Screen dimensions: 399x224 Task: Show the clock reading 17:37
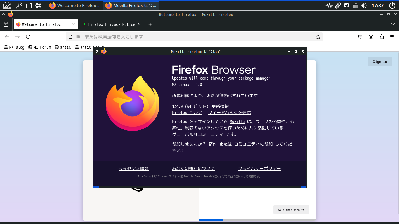(x=377, y=6)
